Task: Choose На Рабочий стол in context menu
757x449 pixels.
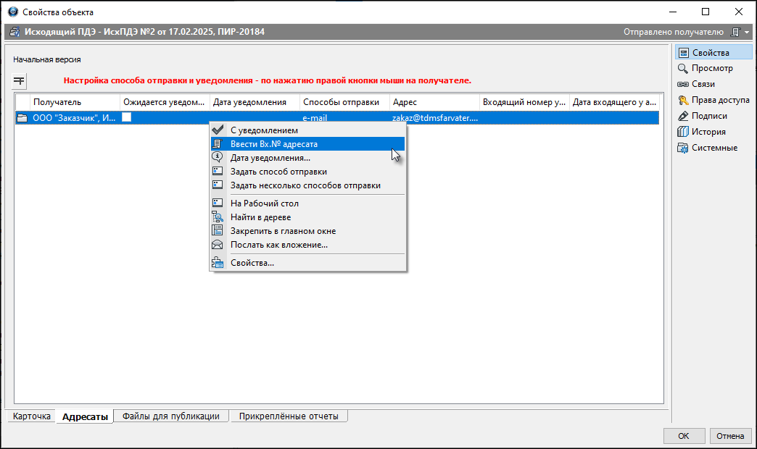Action: coord(308,203)
